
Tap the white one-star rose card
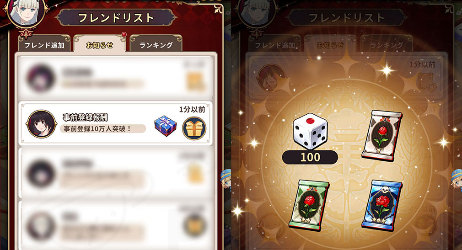tap(381, 135)
